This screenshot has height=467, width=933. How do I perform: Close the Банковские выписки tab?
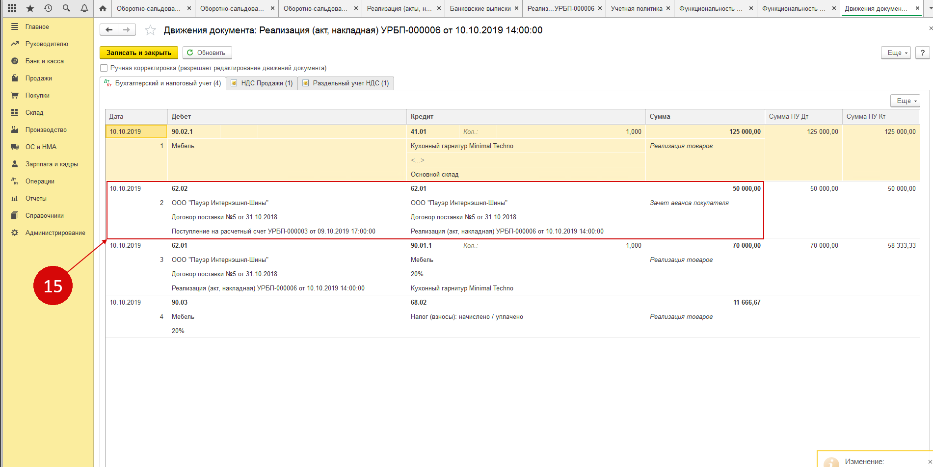[516, 8]
